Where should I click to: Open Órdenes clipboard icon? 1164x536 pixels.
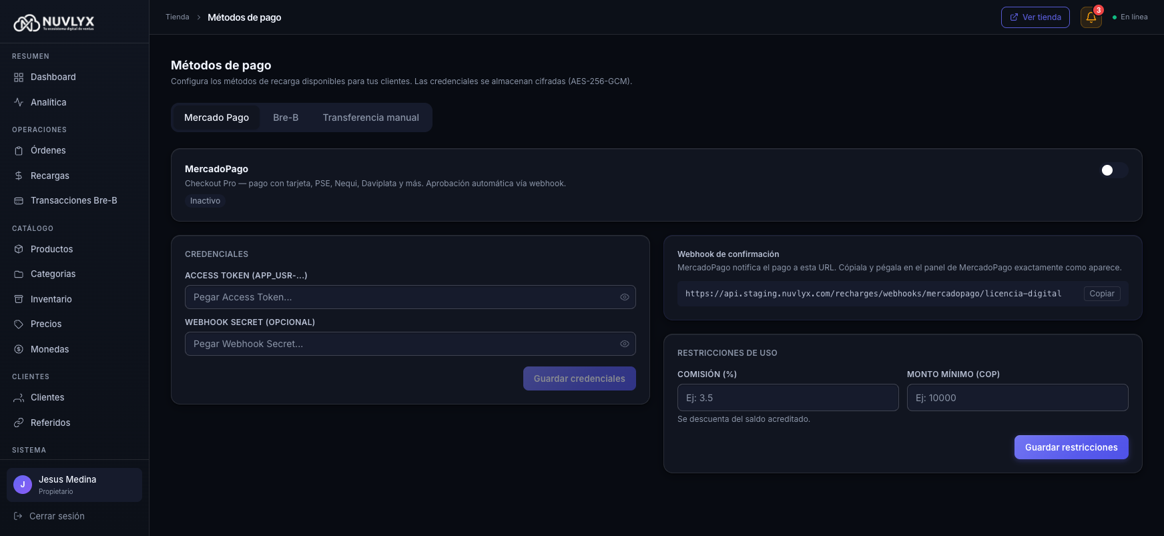19,151
